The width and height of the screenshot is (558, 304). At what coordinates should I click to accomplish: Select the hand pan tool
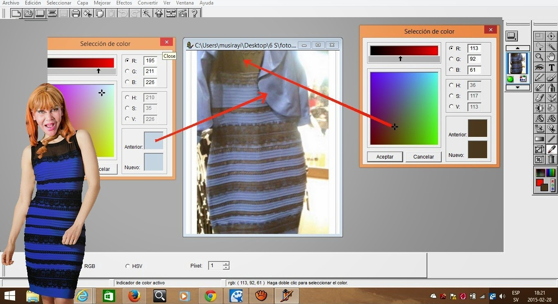551,57
